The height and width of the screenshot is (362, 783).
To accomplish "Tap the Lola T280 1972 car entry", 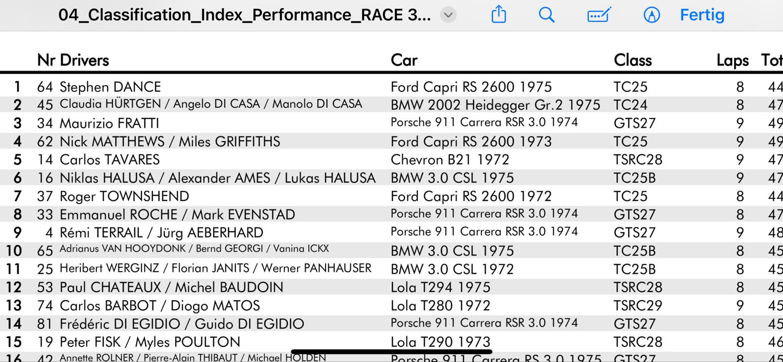I will (x=440, y=306).
